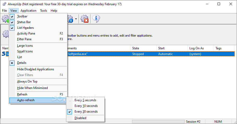Open the Application menu
The image size is (237, 124).
[28, 11]
